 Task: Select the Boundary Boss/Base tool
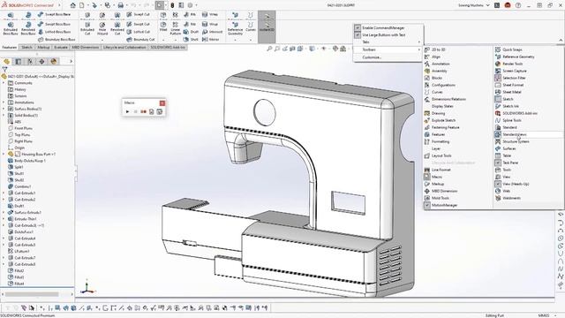click(56, 39)
